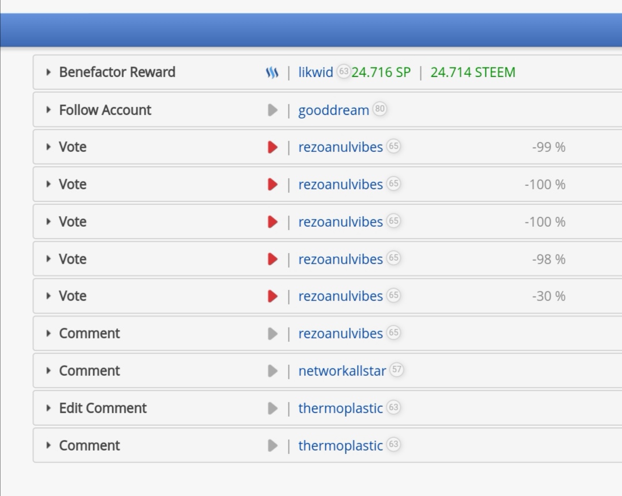Expand the networkallstar Comment row triangle

(48, 371)
